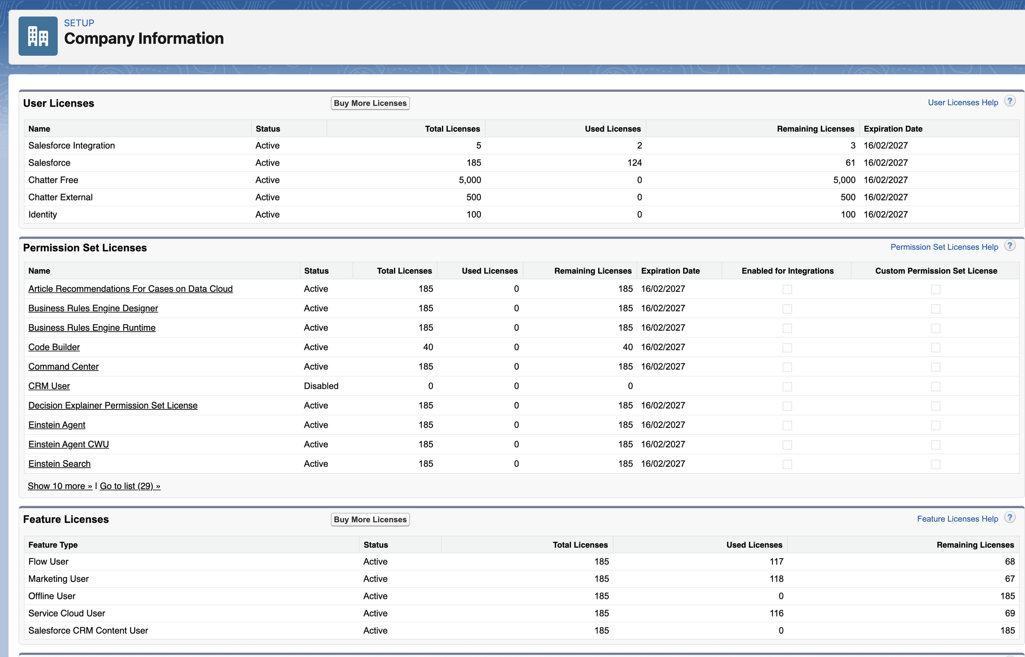The height and width of the screenshot is (657, 1025).
Task: Click the Disabled status of CRM User
Action: (321, 386)
